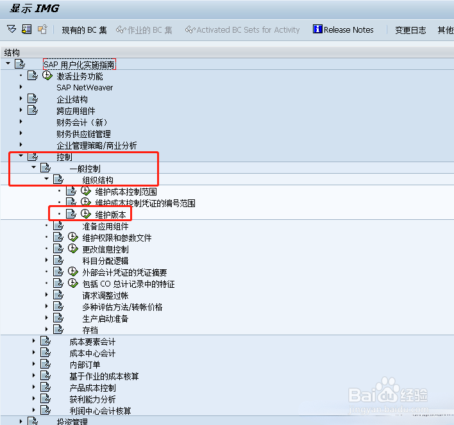Click the 现有的 BC 集 button
This screenshot has height=425, width=454.
tap(84, 30)
